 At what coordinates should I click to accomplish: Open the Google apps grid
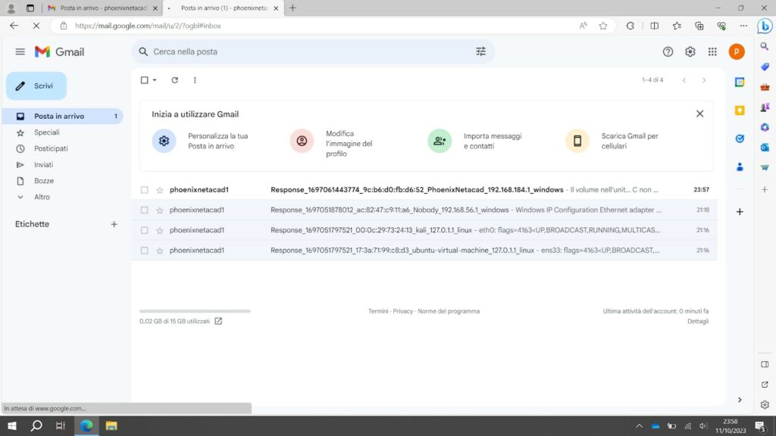point(712,51)
